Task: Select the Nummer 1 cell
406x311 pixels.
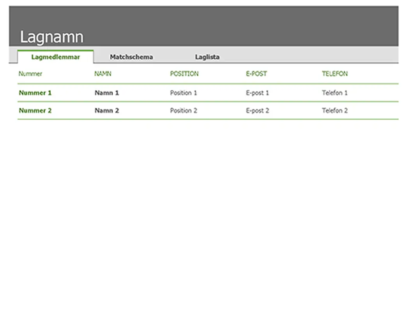Action: pyautogui.click(x=35, y=93)
